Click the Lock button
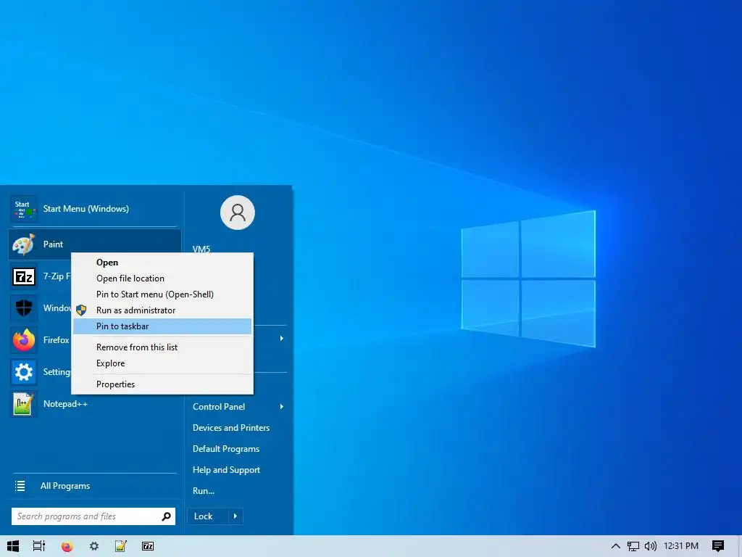 point(208,516)
